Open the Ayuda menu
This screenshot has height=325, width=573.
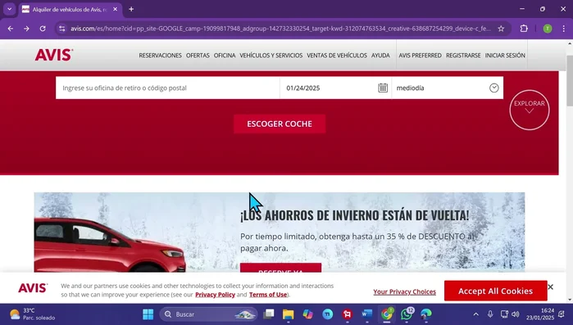(380, 56)
